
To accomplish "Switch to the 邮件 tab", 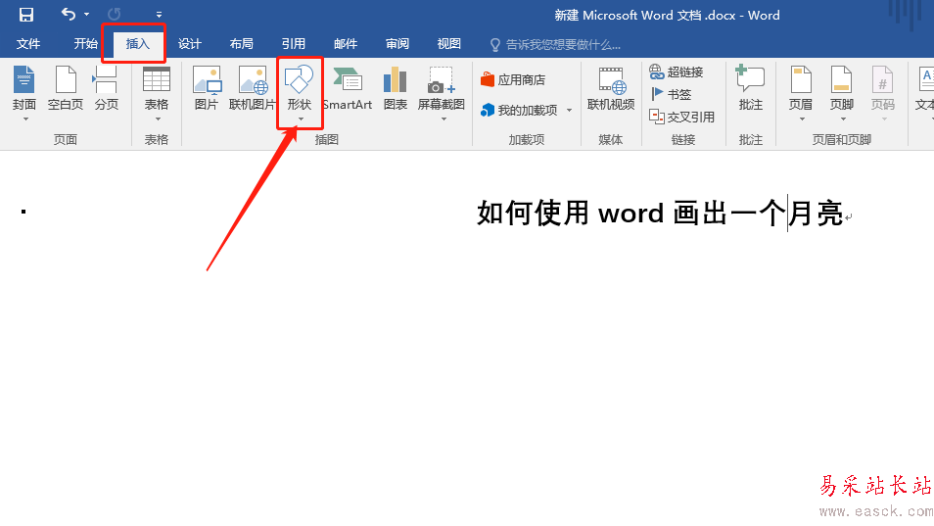I will (346, 43).
